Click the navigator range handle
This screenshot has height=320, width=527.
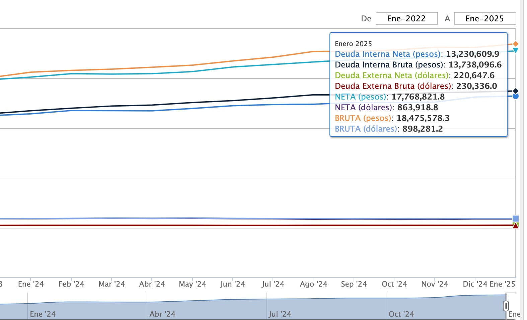point(506,306)
